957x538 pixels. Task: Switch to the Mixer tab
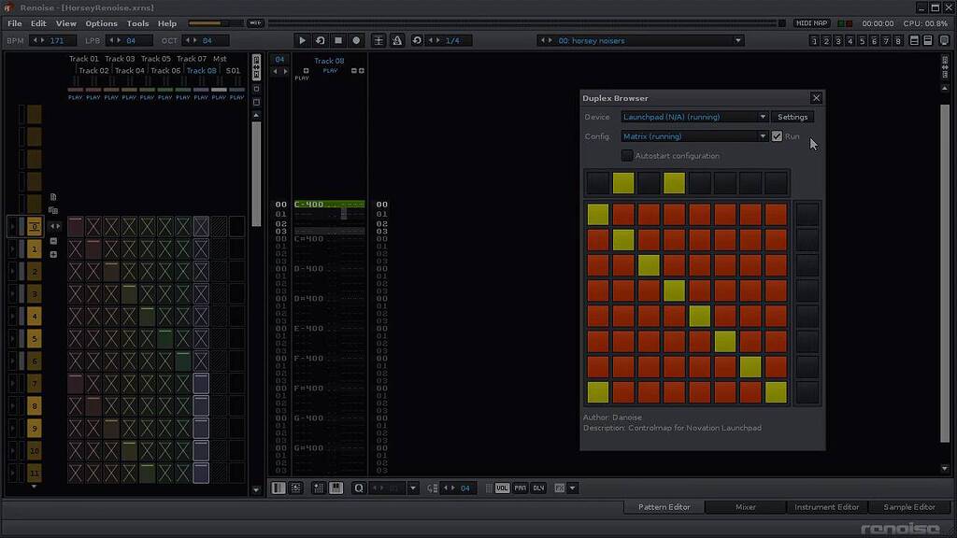click(745, 506)
